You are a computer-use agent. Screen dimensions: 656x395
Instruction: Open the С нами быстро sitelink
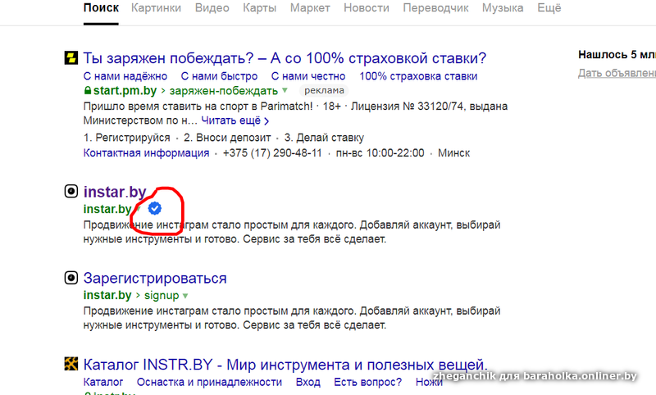point(219,76)
